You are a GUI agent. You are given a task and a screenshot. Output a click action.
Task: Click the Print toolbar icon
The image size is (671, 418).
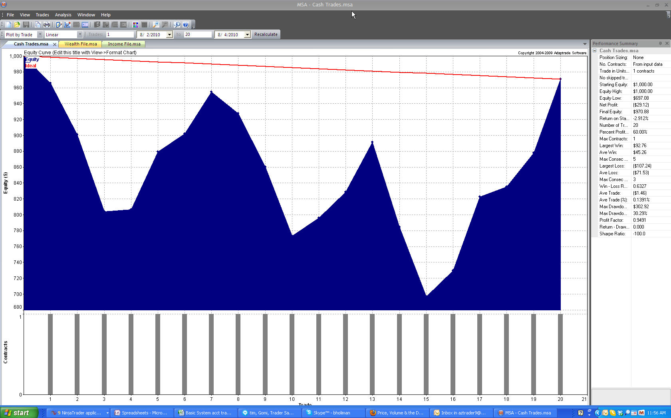[47, 25]
